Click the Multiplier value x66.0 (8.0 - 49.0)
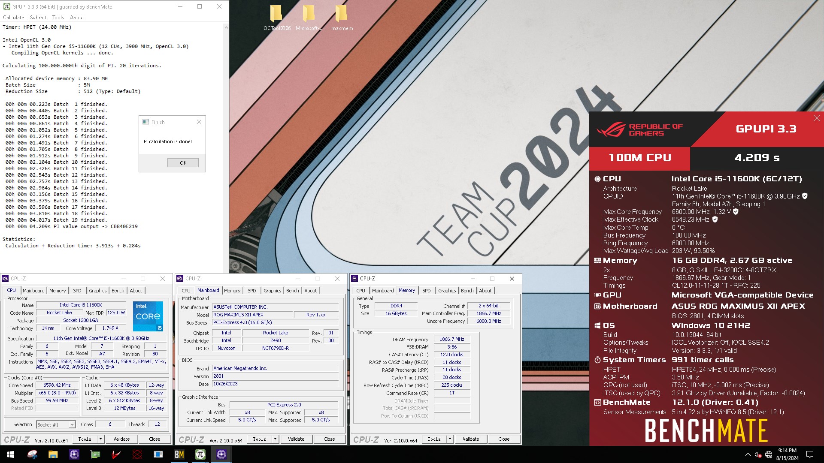 pos(57,393)
